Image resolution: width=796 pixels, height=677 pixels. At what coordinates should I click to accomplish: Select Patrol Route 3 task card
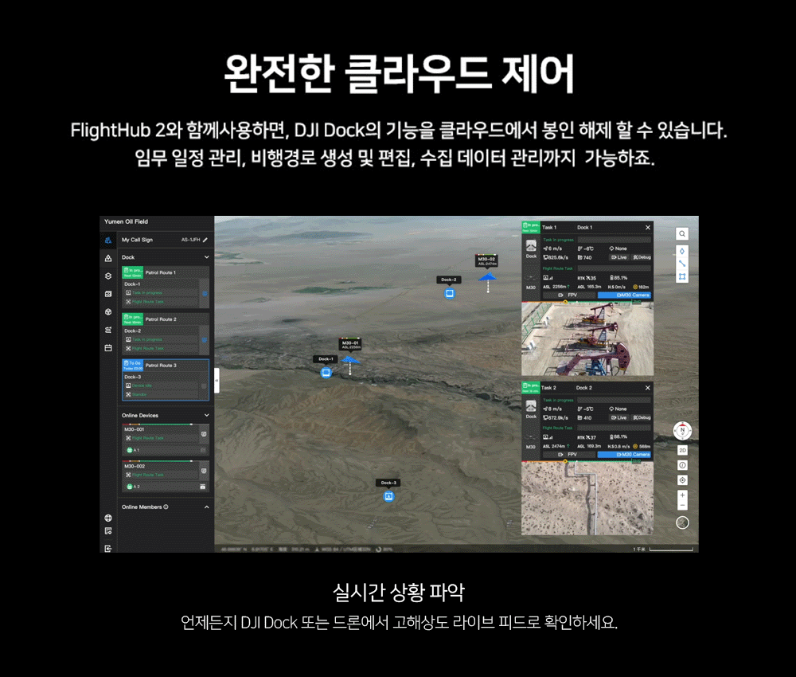(x=166, y=380)
